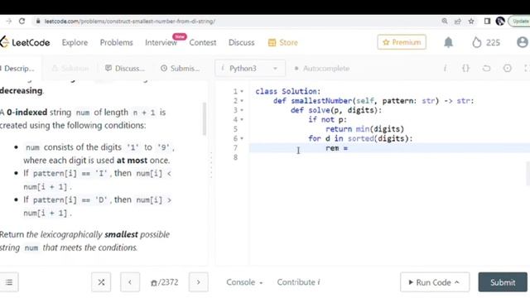Viewport: 530px width, 298px height.
Task: Collapse code fold arrow on line 1
Action: [x=242, y=91]
